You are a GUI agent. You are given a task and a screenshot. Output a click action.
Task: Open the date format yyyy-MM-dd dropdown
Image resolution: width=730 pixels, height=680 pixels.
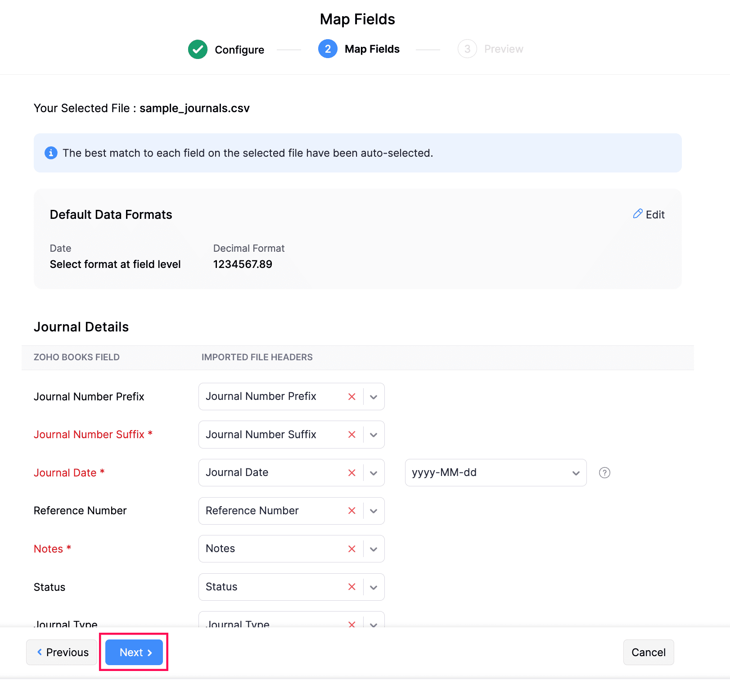(496, 473)
